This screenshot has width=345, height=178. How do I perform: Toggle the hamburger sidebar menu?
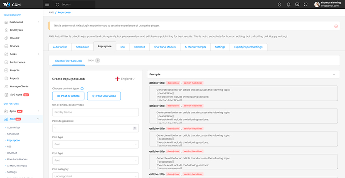(x=47, y=5)
